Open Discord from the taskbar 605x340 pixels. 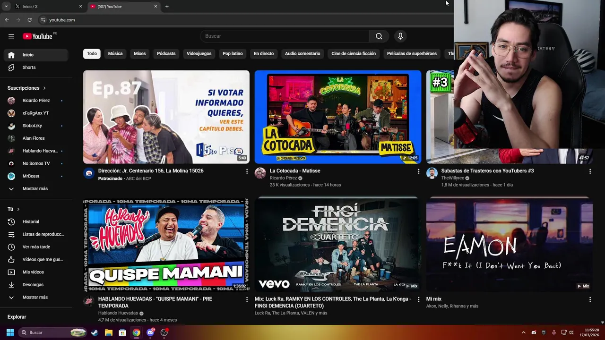point(150,332)
